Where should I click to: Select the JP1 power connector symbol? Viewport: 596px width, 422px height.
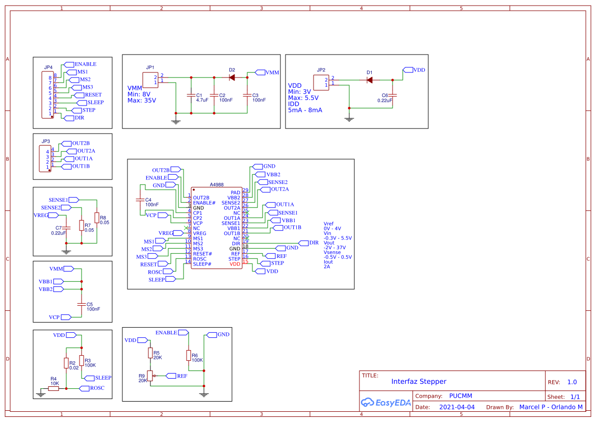pyautogui.click(x=150, y=80)
